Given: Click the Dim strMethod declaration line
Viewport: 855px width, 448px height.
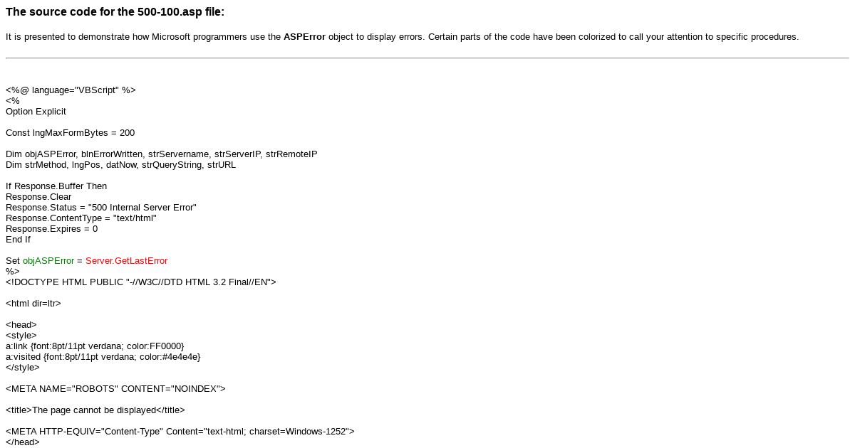Looking at the screenshot, I should click(x=120, y=165).
